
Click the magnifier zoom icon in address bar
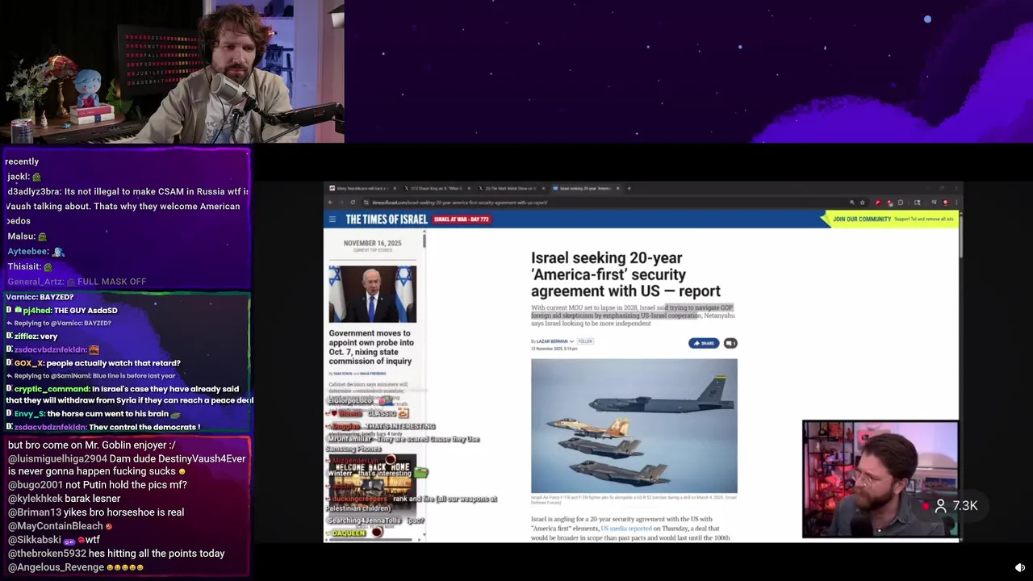pos(852,203)
